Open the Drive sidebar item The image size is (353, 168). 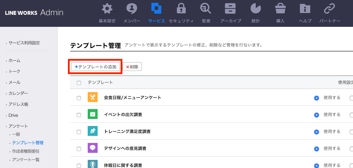[x=13, y=115]
